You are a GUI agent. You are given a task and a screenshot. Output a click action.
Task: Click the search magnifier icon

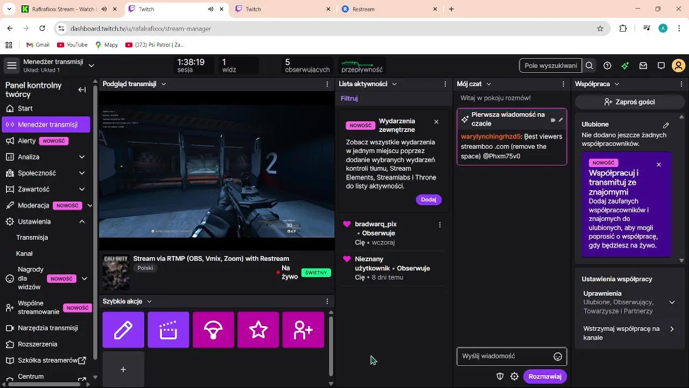(589, 66)
